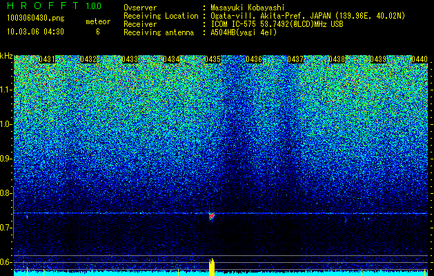Click the HROFFT 1.0.0 title text
Viewport: 434px width, 276px height.
(x=54, y=6)
